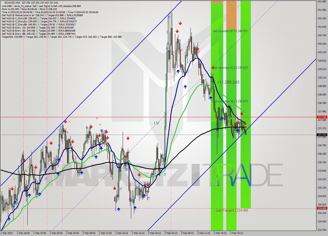Click the 'Line:1480 | tema_h1_status: Sell' info line

point(41,6)
